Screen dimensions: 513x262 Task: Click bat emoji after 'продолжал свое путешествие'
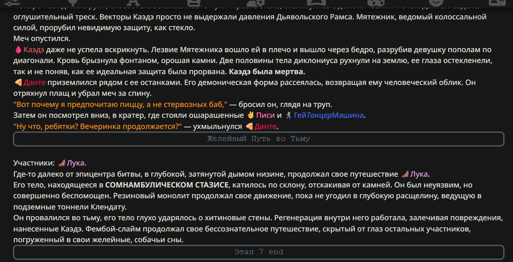[405, 174]
